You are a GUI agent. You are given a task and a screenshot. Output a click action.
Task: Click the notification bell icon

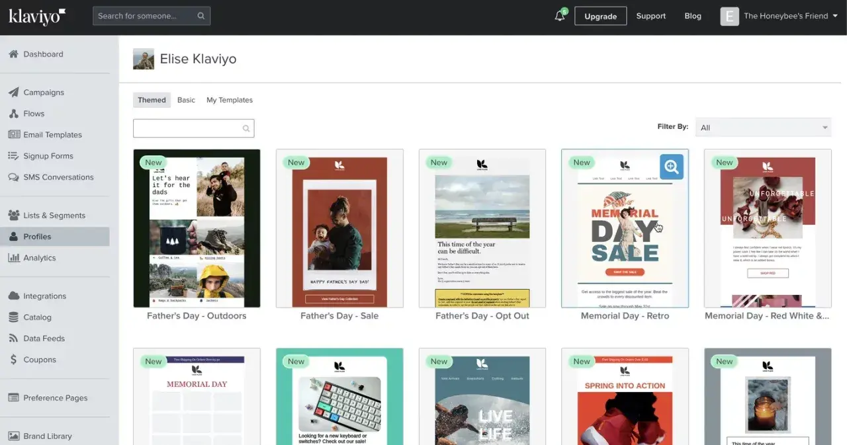(x=560, y=17)
